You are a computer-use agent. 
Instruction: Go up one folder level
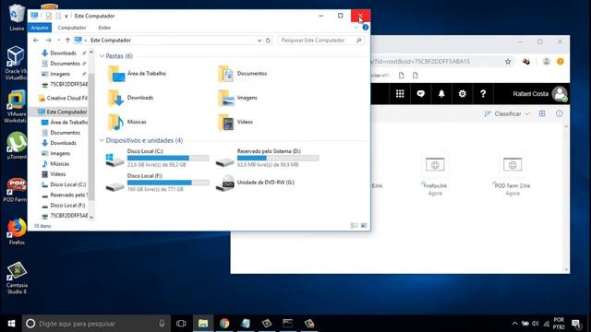pos(67,41)
